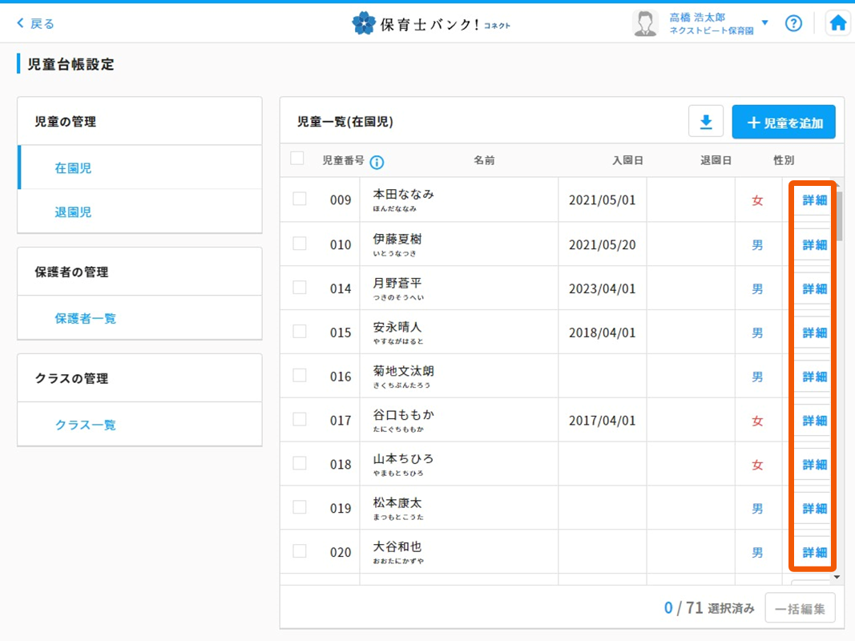Expand the user account dropdown arrow
Image resolution: width=855 pixels, height=641 pixels.
764,23
